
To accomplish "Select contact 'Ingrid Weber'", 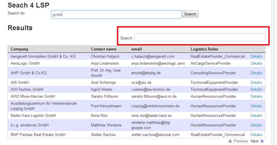I will click(x=101, y=89).
